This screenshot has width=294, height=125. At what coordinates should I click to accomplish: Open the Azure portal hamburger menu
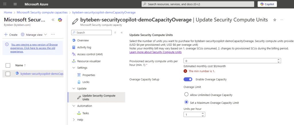(15, 4)
